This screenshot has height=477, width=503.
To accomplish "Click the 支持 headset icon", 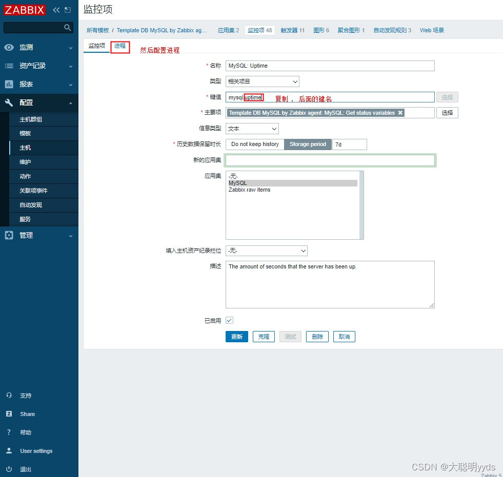I will [x=9, y=396].
